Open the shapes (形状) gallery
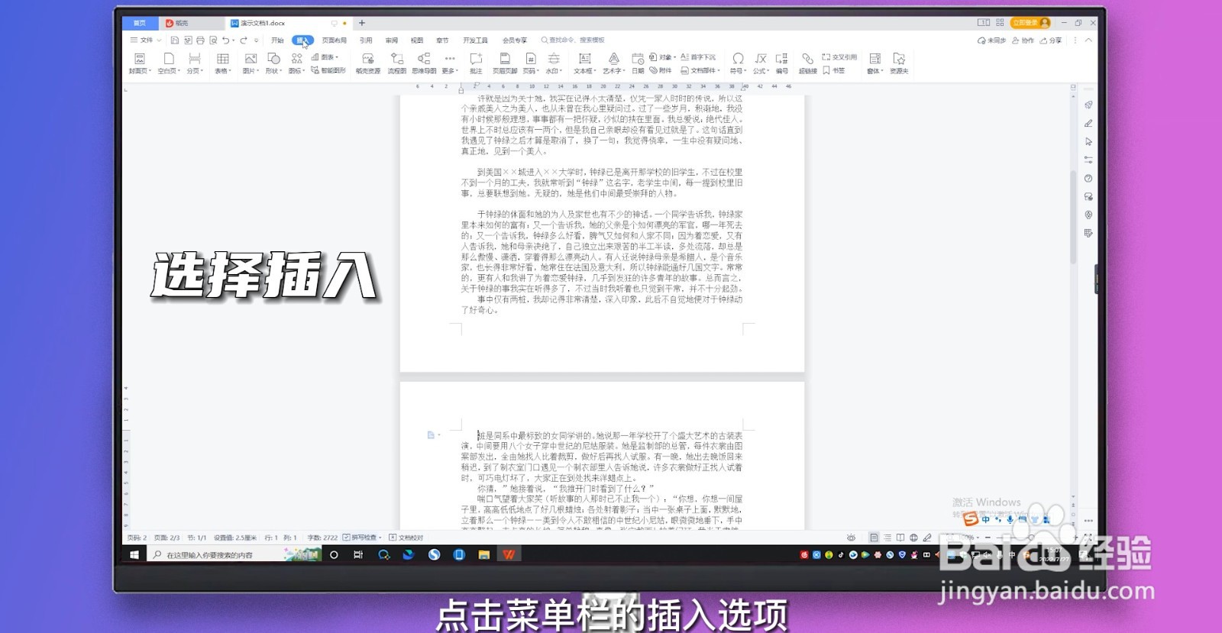The height and width of the screenshot is (633, 1222). [273, 63]
